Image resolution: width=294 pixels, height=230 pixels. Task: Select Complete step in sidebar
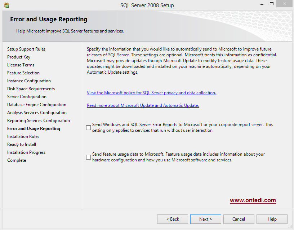click(17, 160)
